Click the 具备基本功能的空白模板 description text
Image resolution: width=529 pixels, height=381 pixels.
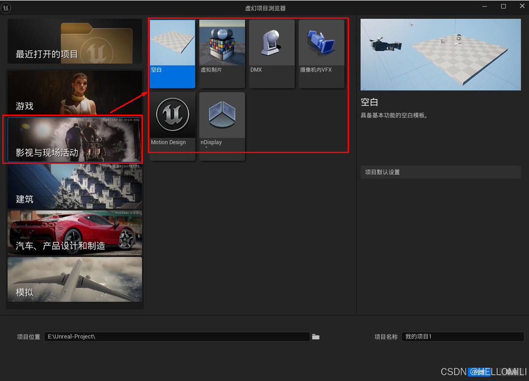(x=394, y=116)
